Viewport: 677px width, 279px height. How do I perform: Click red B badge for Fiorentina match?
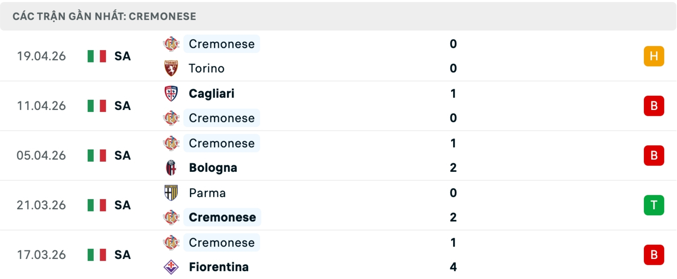(x=654, y=255)
